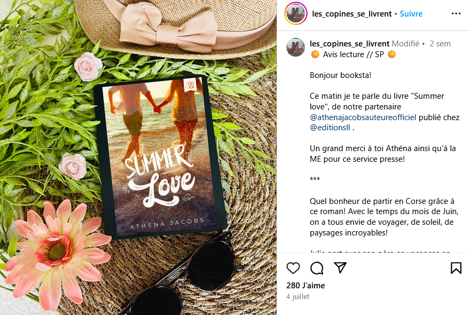Image resolution: width=470 pixels, height=315 pixels.
Task: Click the Summer Love book cover photo
Action: [x=160, y=157]
